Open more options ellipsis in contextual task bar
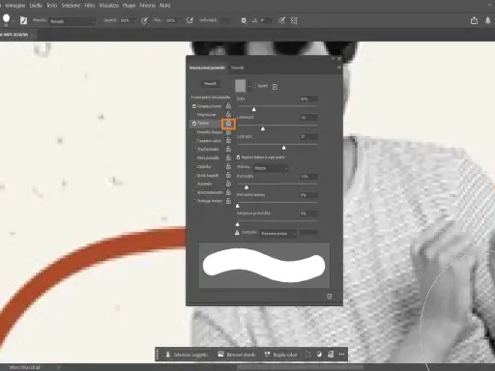This screenshot has width=495, height=371. point(341,355)
